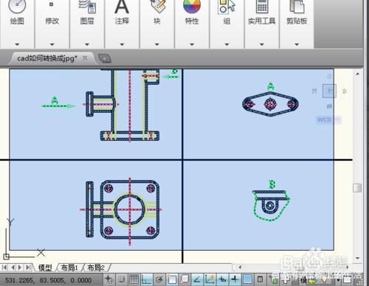Expand the arrow under 实用工具 panel

(x=262, y=44)
